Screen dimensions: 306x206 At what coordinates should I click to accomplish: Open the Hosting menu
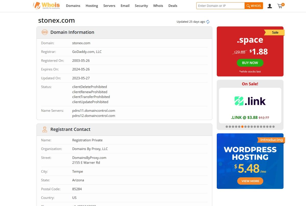tap(92, 6)
